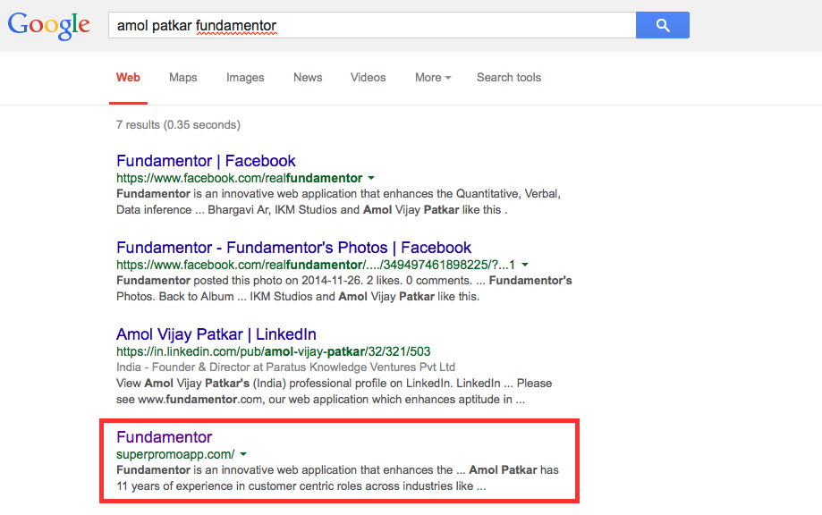Open Fundamentor's Photos Facebook result

(x=293, y=248)
